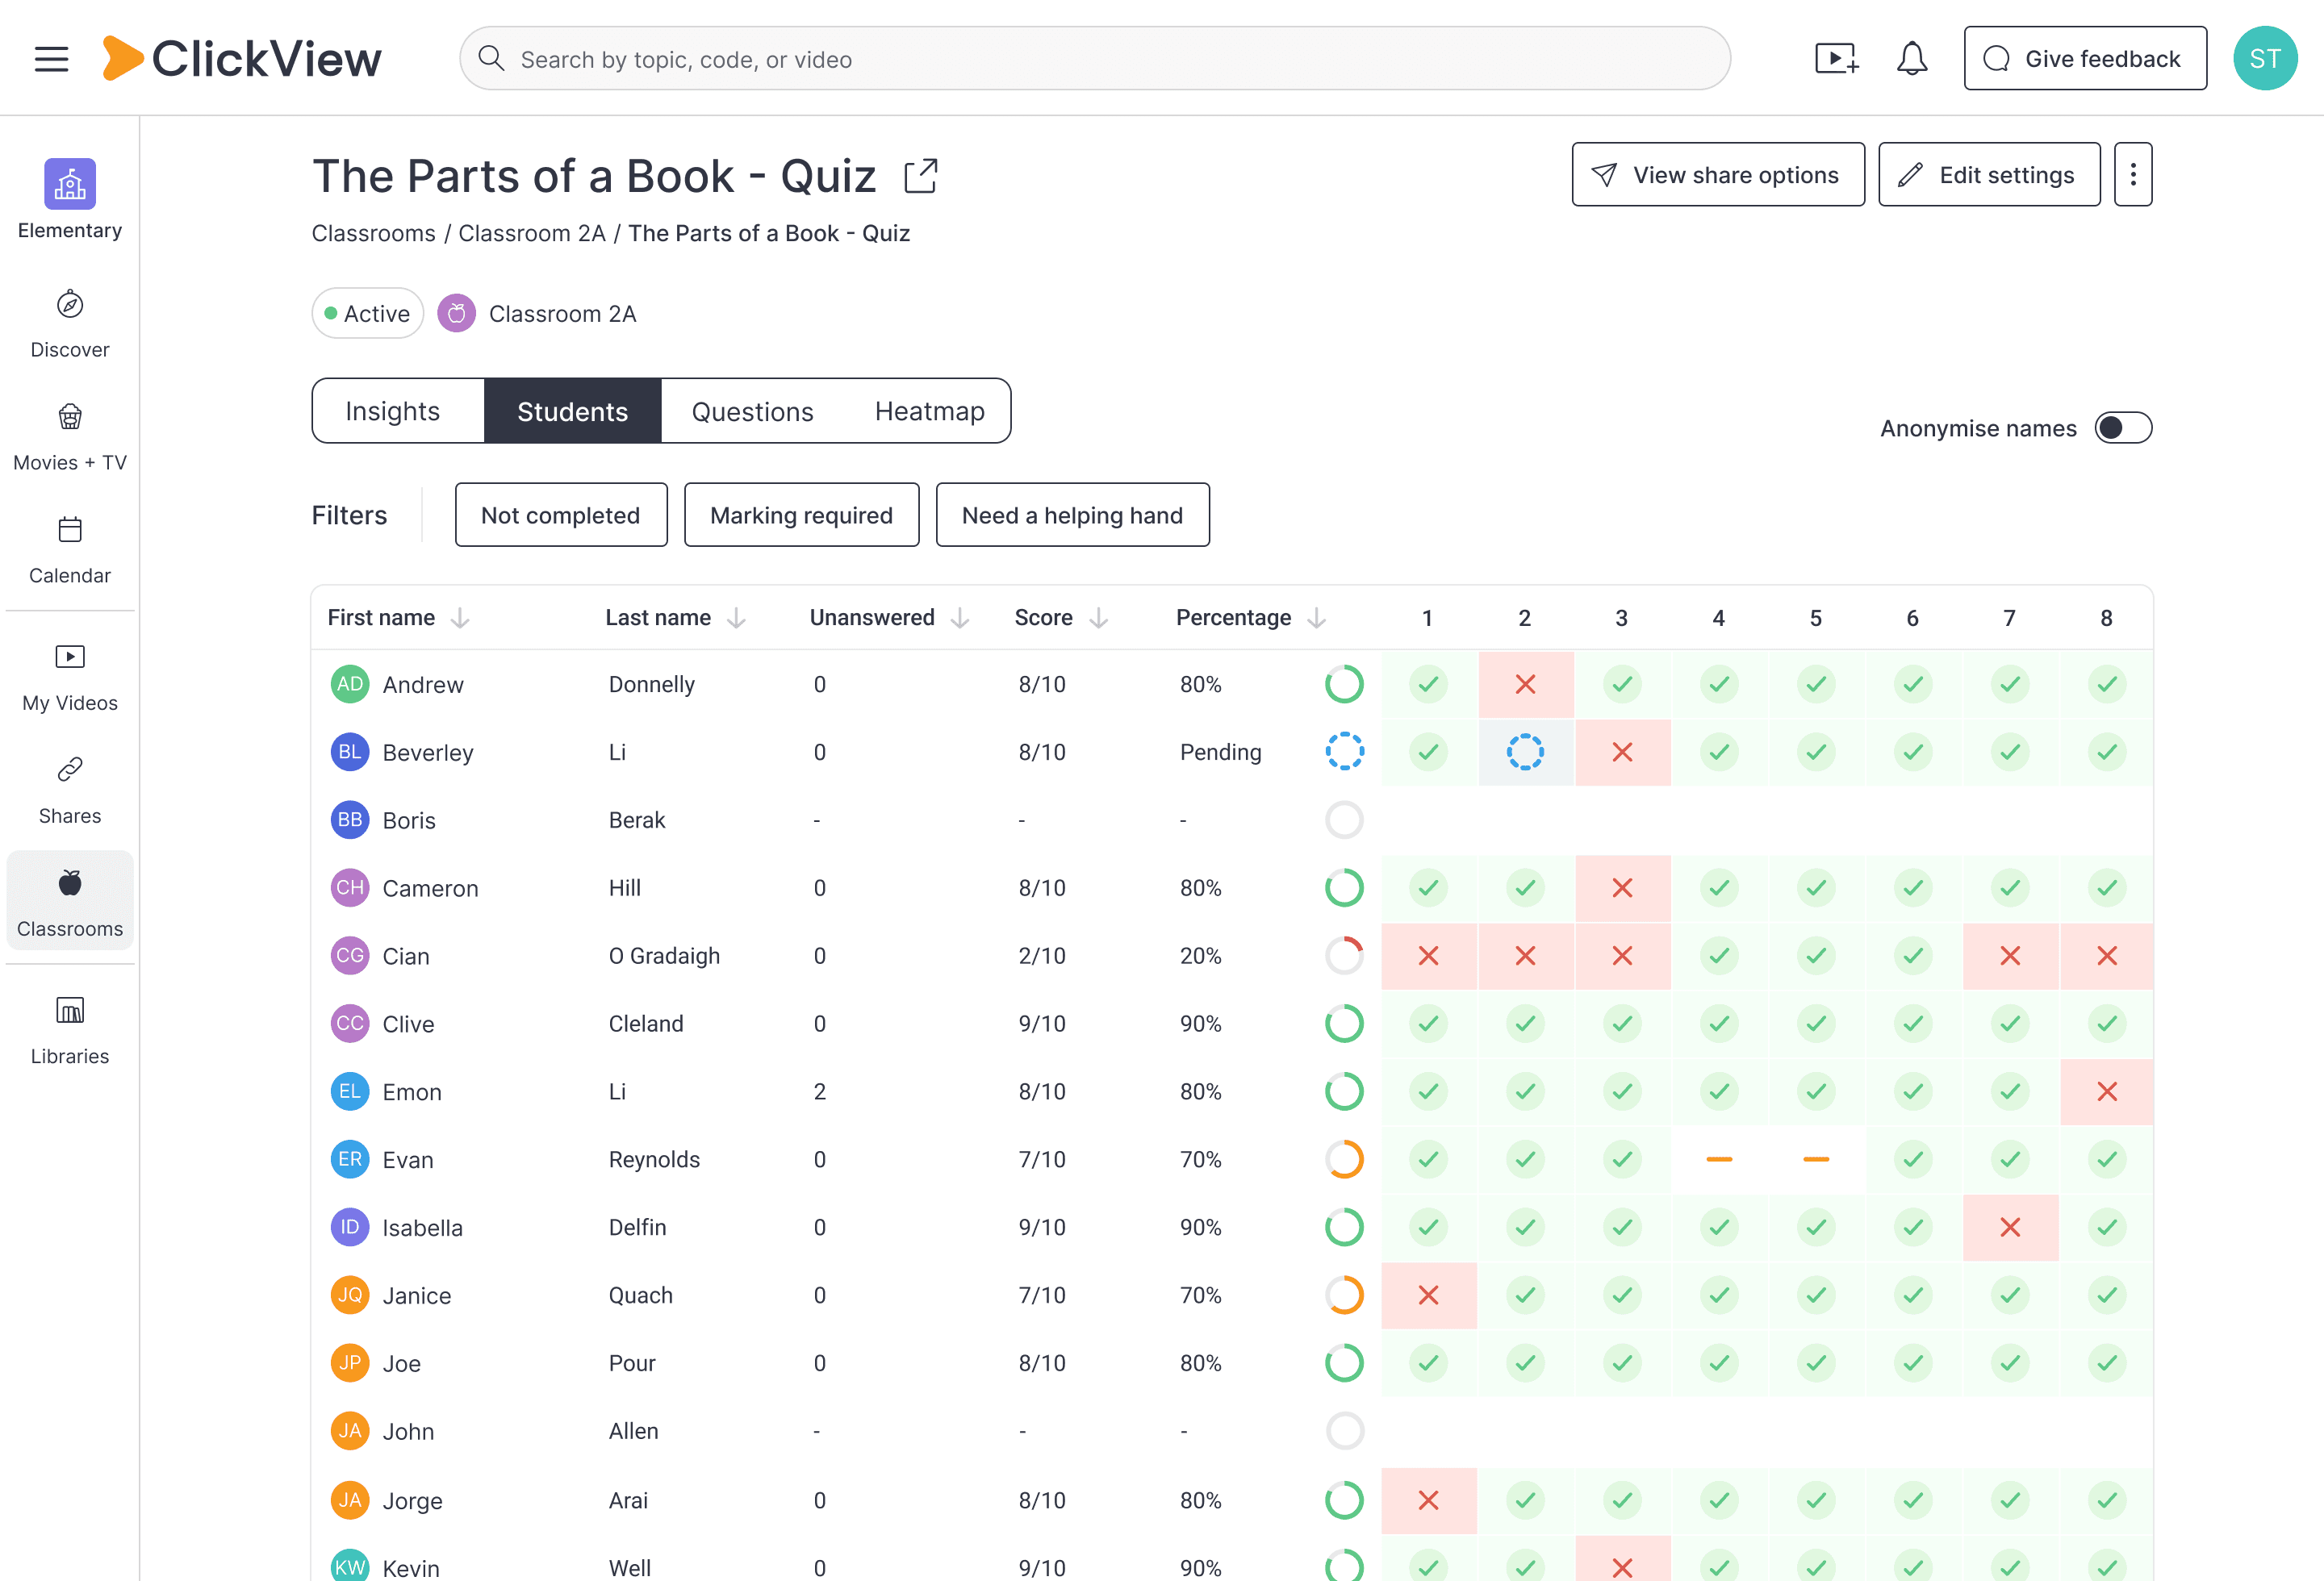Click Andrew's incorrect answer for question 2
2324x1581 pixels.
coord(1525,685)
